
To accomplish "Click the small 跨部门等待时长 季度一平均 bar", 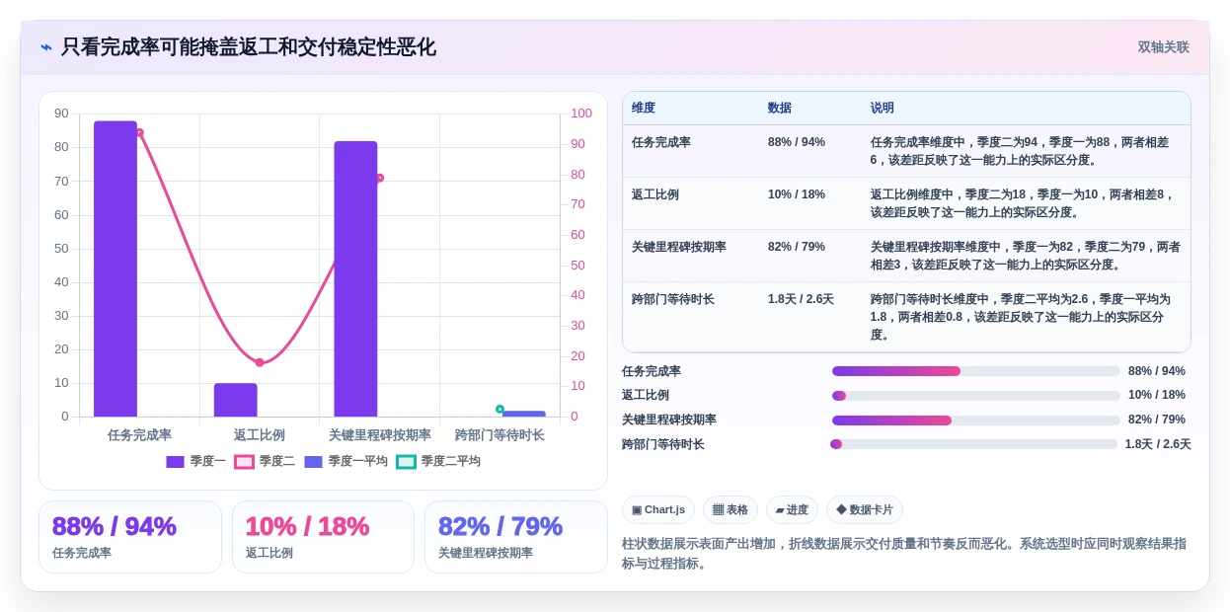I will pyautogui.click(x=523, y=414).
